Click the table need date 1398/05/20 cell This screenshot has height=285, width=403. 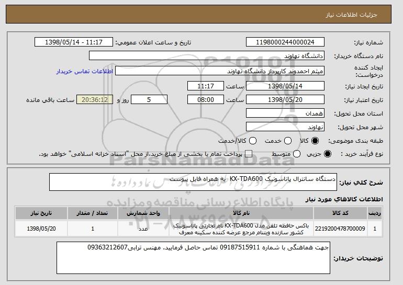pyautogui.click(x=41, y=229)
